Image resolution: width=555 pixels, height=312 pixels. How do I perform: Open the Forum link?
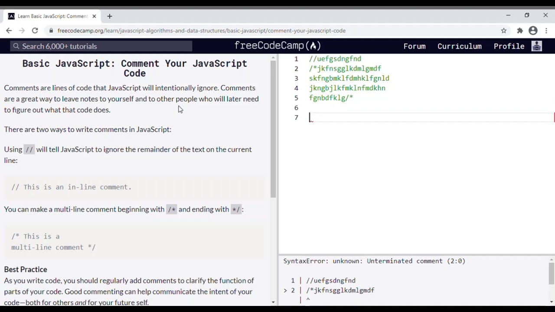tap(415, 46)
